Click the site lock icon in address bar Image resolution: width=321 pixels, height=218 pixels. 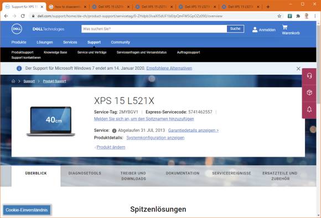(x=33, y=16)
